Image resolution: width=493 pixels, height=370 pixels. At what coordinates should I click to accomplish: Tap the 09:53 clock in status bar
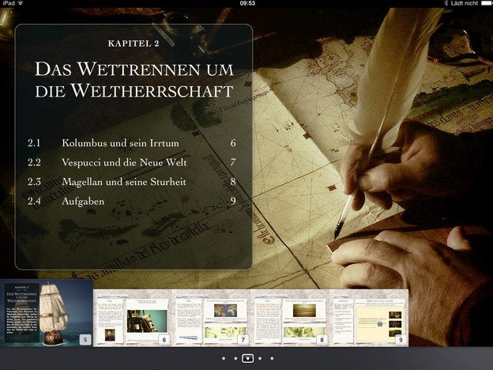[246, 4]
